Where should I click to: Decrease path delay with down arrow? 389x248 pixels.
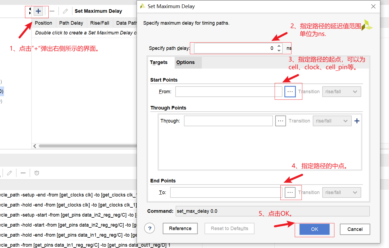pyautogui.click(x=279, y=51)
